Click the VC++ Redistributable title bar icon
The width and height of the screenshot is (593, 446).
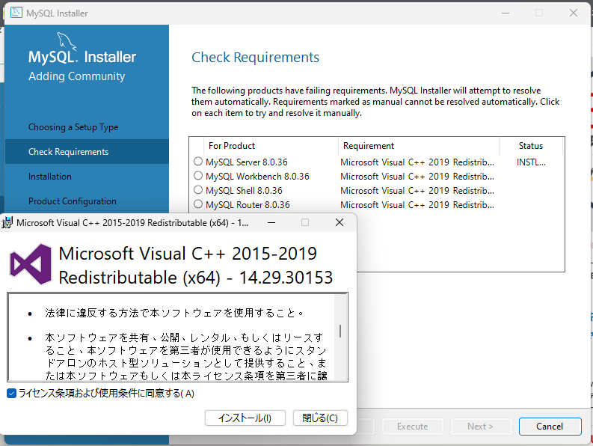click(7, 222)
